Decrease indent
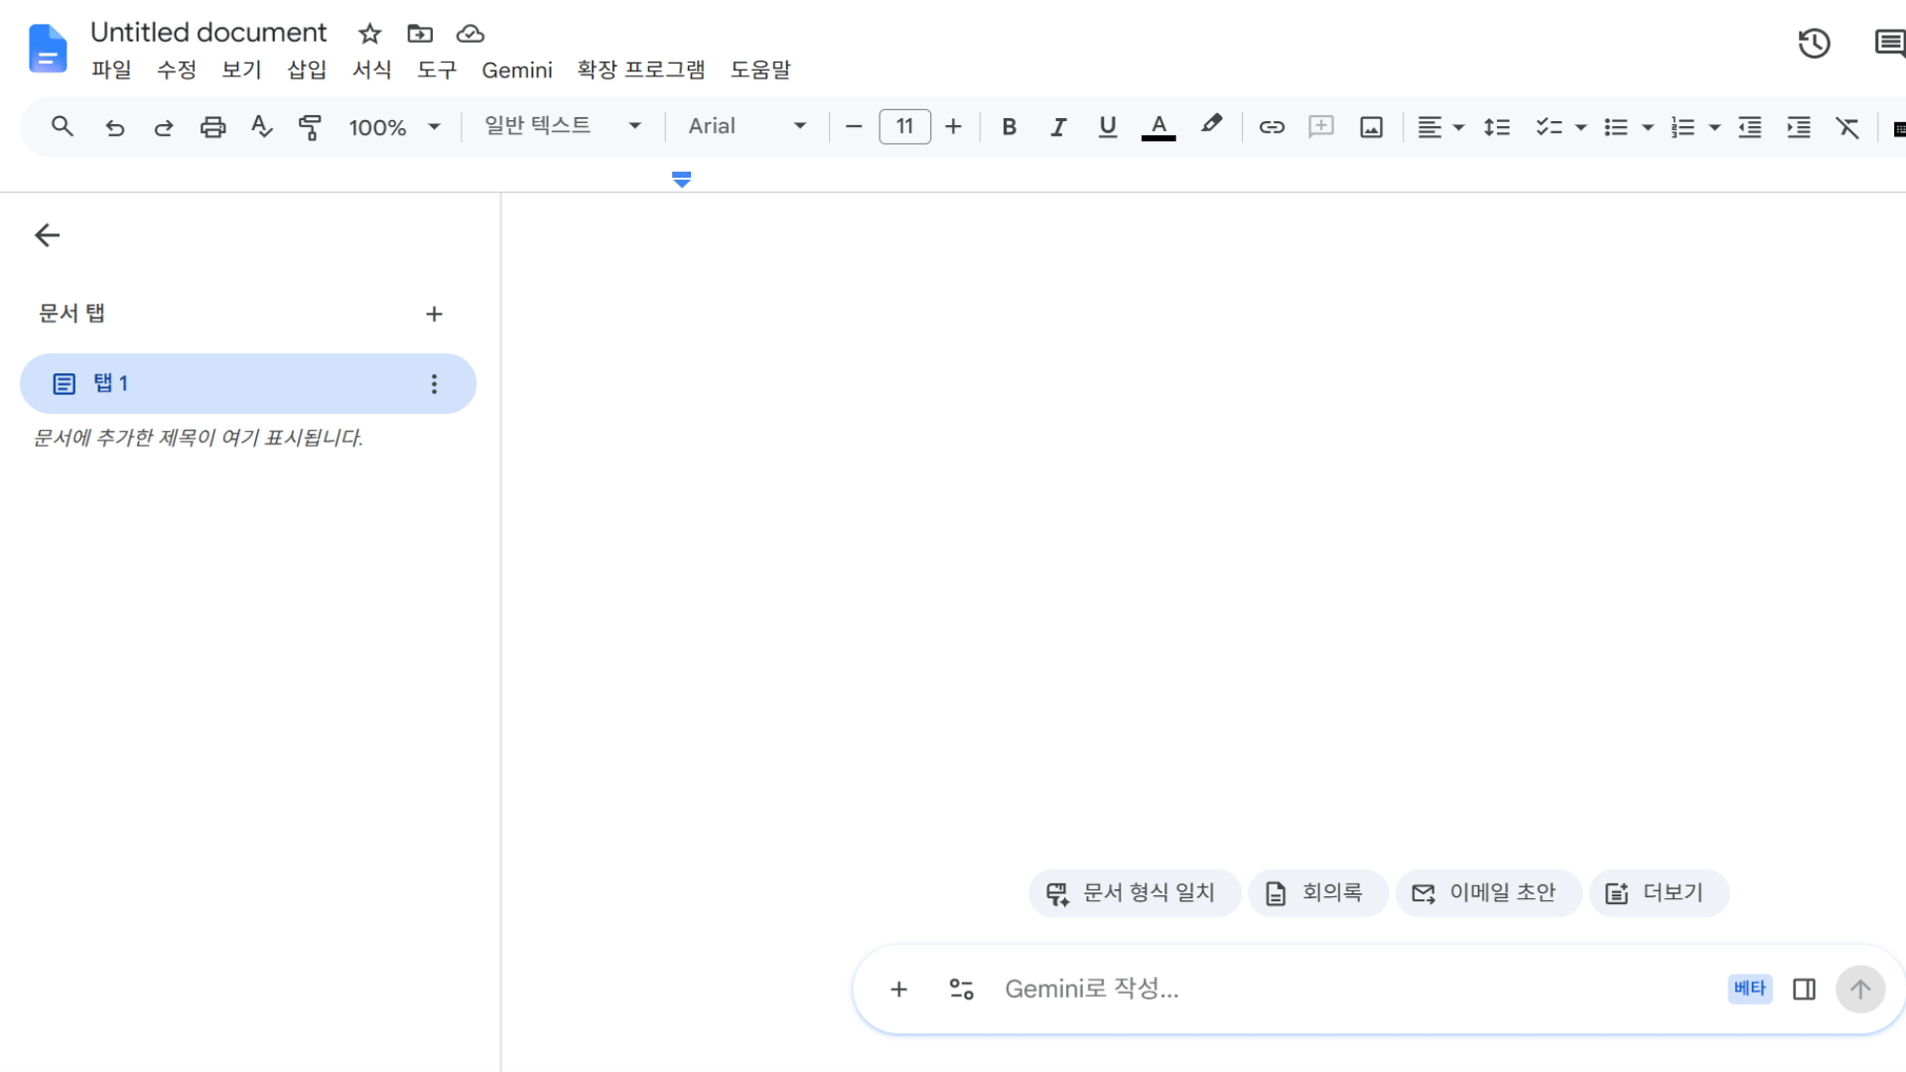This screenshot has height=1072, width=1906. point(1750,127)
